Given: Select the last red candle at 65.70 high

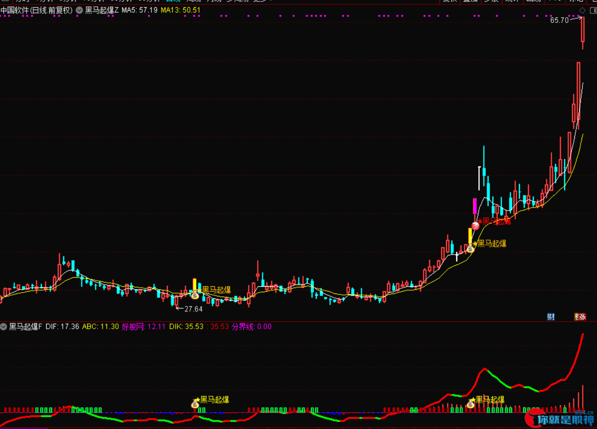Looking at the screenshot, I should coord(583,33).
